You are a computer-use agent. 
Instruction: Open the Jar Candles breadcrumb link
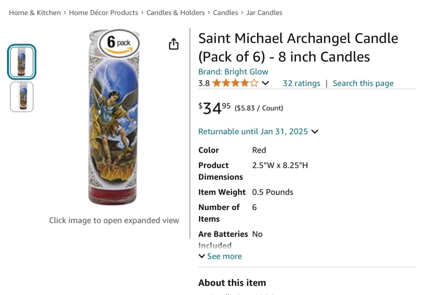[x=264, y=12]
